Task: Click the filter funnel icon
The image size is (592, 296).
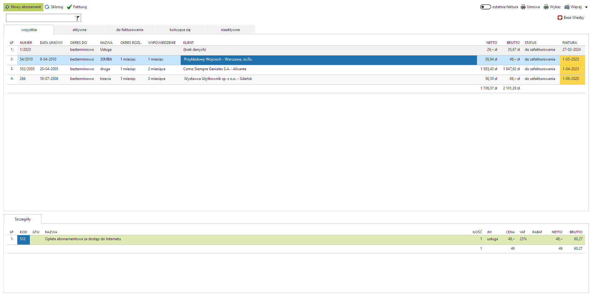Action: (77, 18)
